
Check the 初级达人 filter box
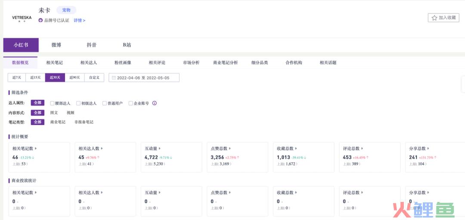78,103
